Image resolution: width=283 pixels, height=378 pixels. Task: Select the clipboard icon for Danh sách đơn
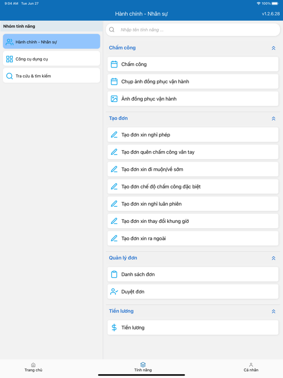click(114, 274)
